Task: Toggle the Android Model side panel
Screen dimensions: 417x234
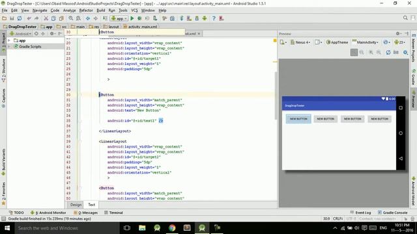Action: (x=414, y=192)
